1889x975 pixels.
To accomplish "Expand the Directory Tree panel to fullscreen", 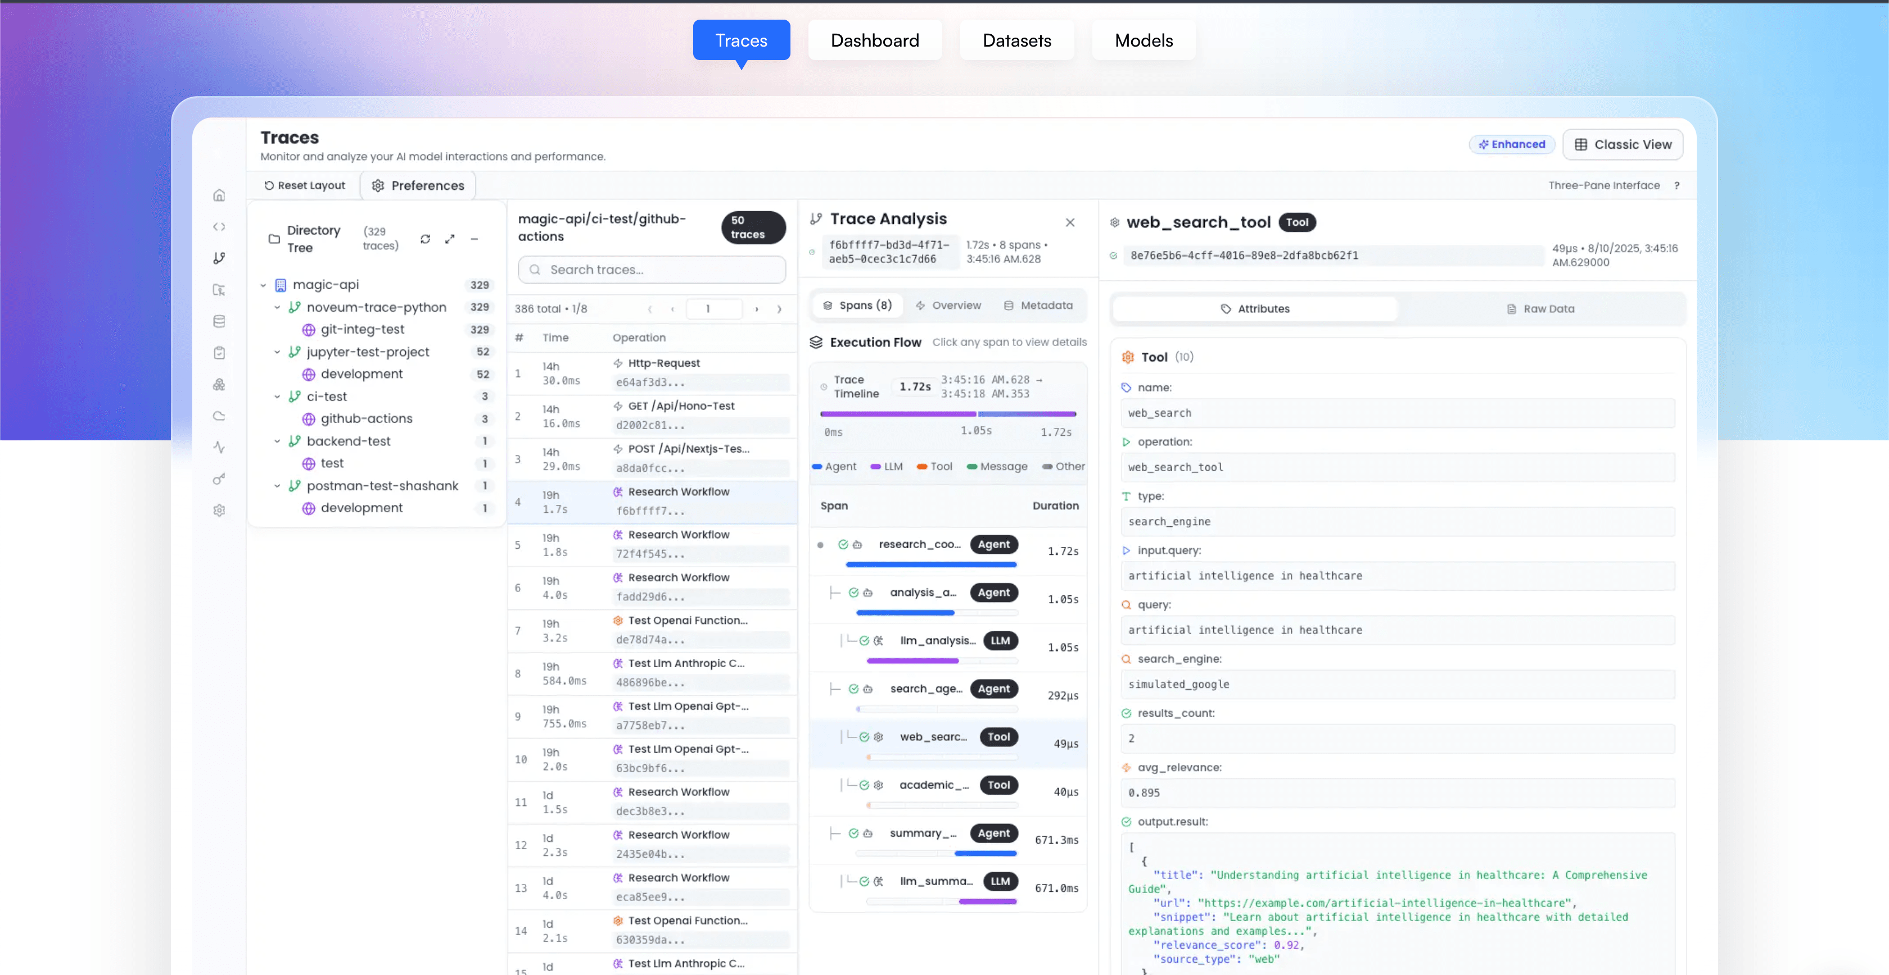I will pos(450,239).
